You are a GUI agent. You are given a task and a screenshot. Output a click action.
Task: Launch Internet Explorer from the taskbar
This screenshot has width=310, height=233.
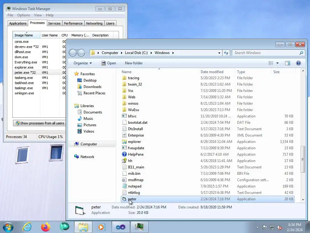click(27, 227)
